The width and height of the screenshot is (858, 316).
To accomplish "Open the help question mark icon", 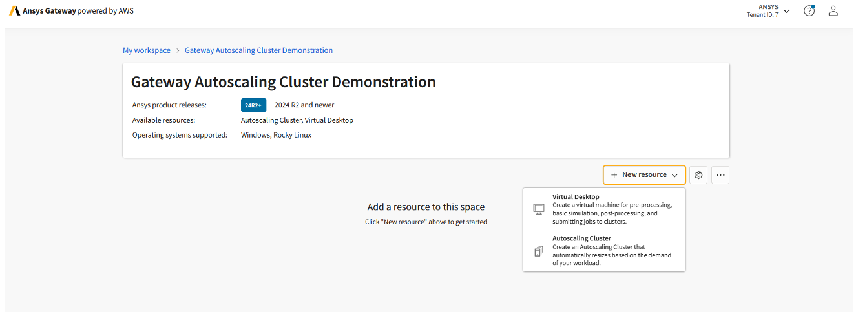I will click(809, 10).
